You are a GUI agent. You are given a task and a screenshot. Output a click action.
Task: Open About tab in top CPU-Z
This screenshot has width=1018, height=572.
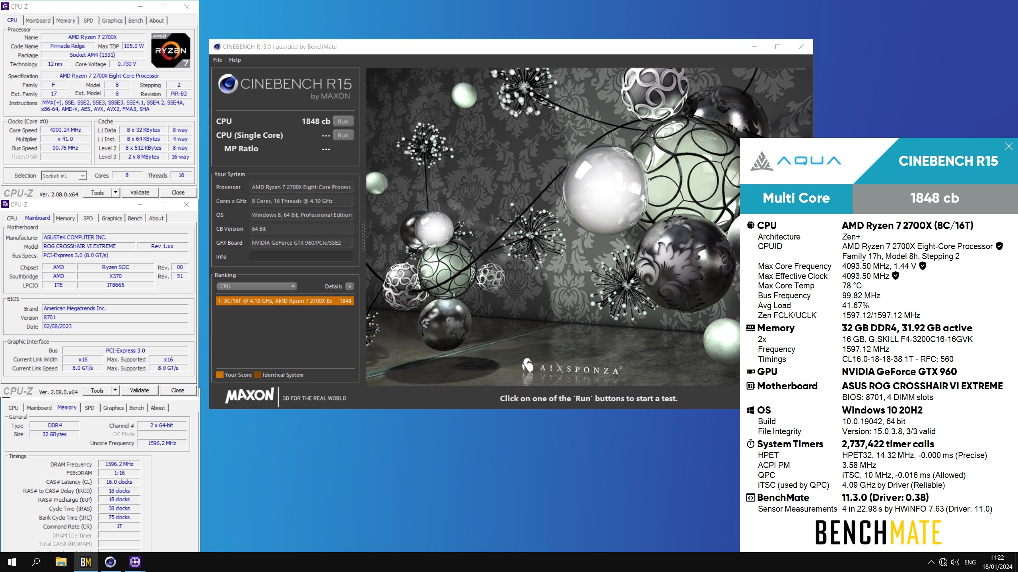click(157, 21)
